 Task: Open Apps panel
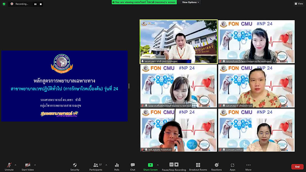[x=232, y=167]
